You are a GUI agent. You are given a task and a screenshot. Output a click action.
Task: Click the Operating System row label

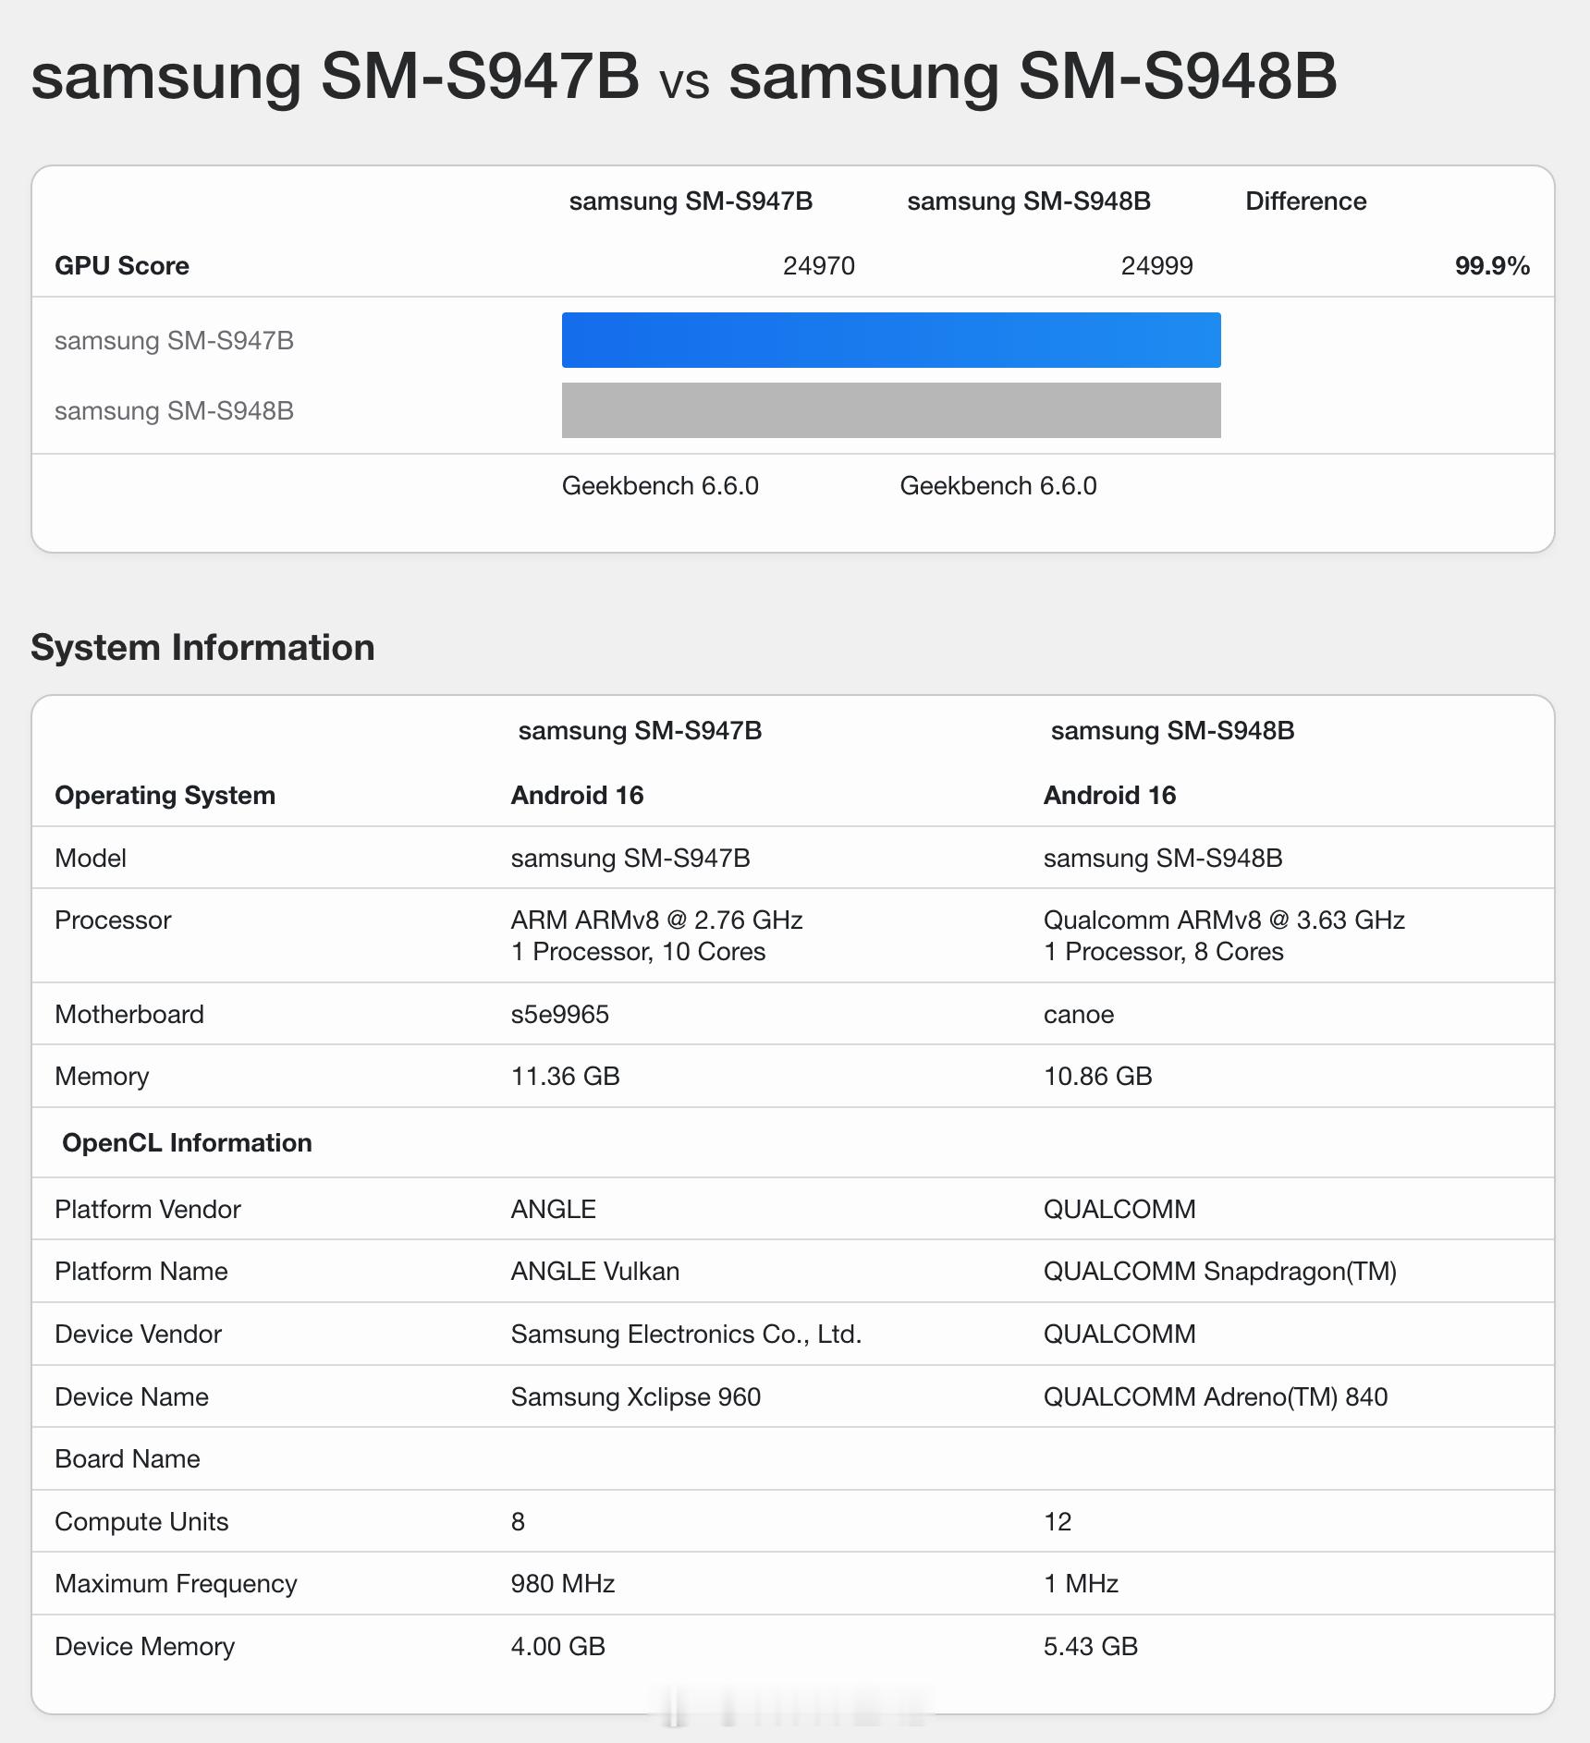[165, 796]
